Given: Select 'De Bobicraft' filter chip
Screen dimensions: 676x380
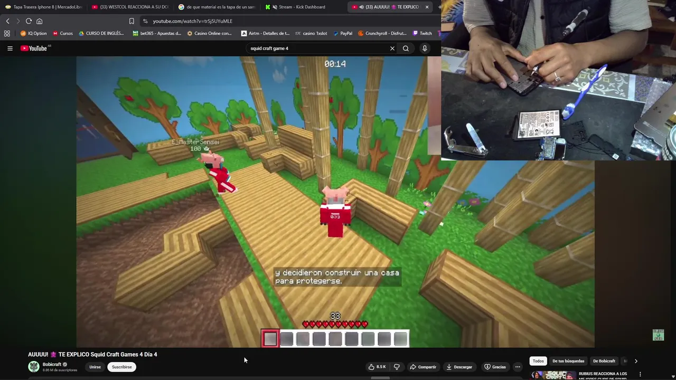Looking at the screenshot, I should pyautogui.click(x=604, y=361).
